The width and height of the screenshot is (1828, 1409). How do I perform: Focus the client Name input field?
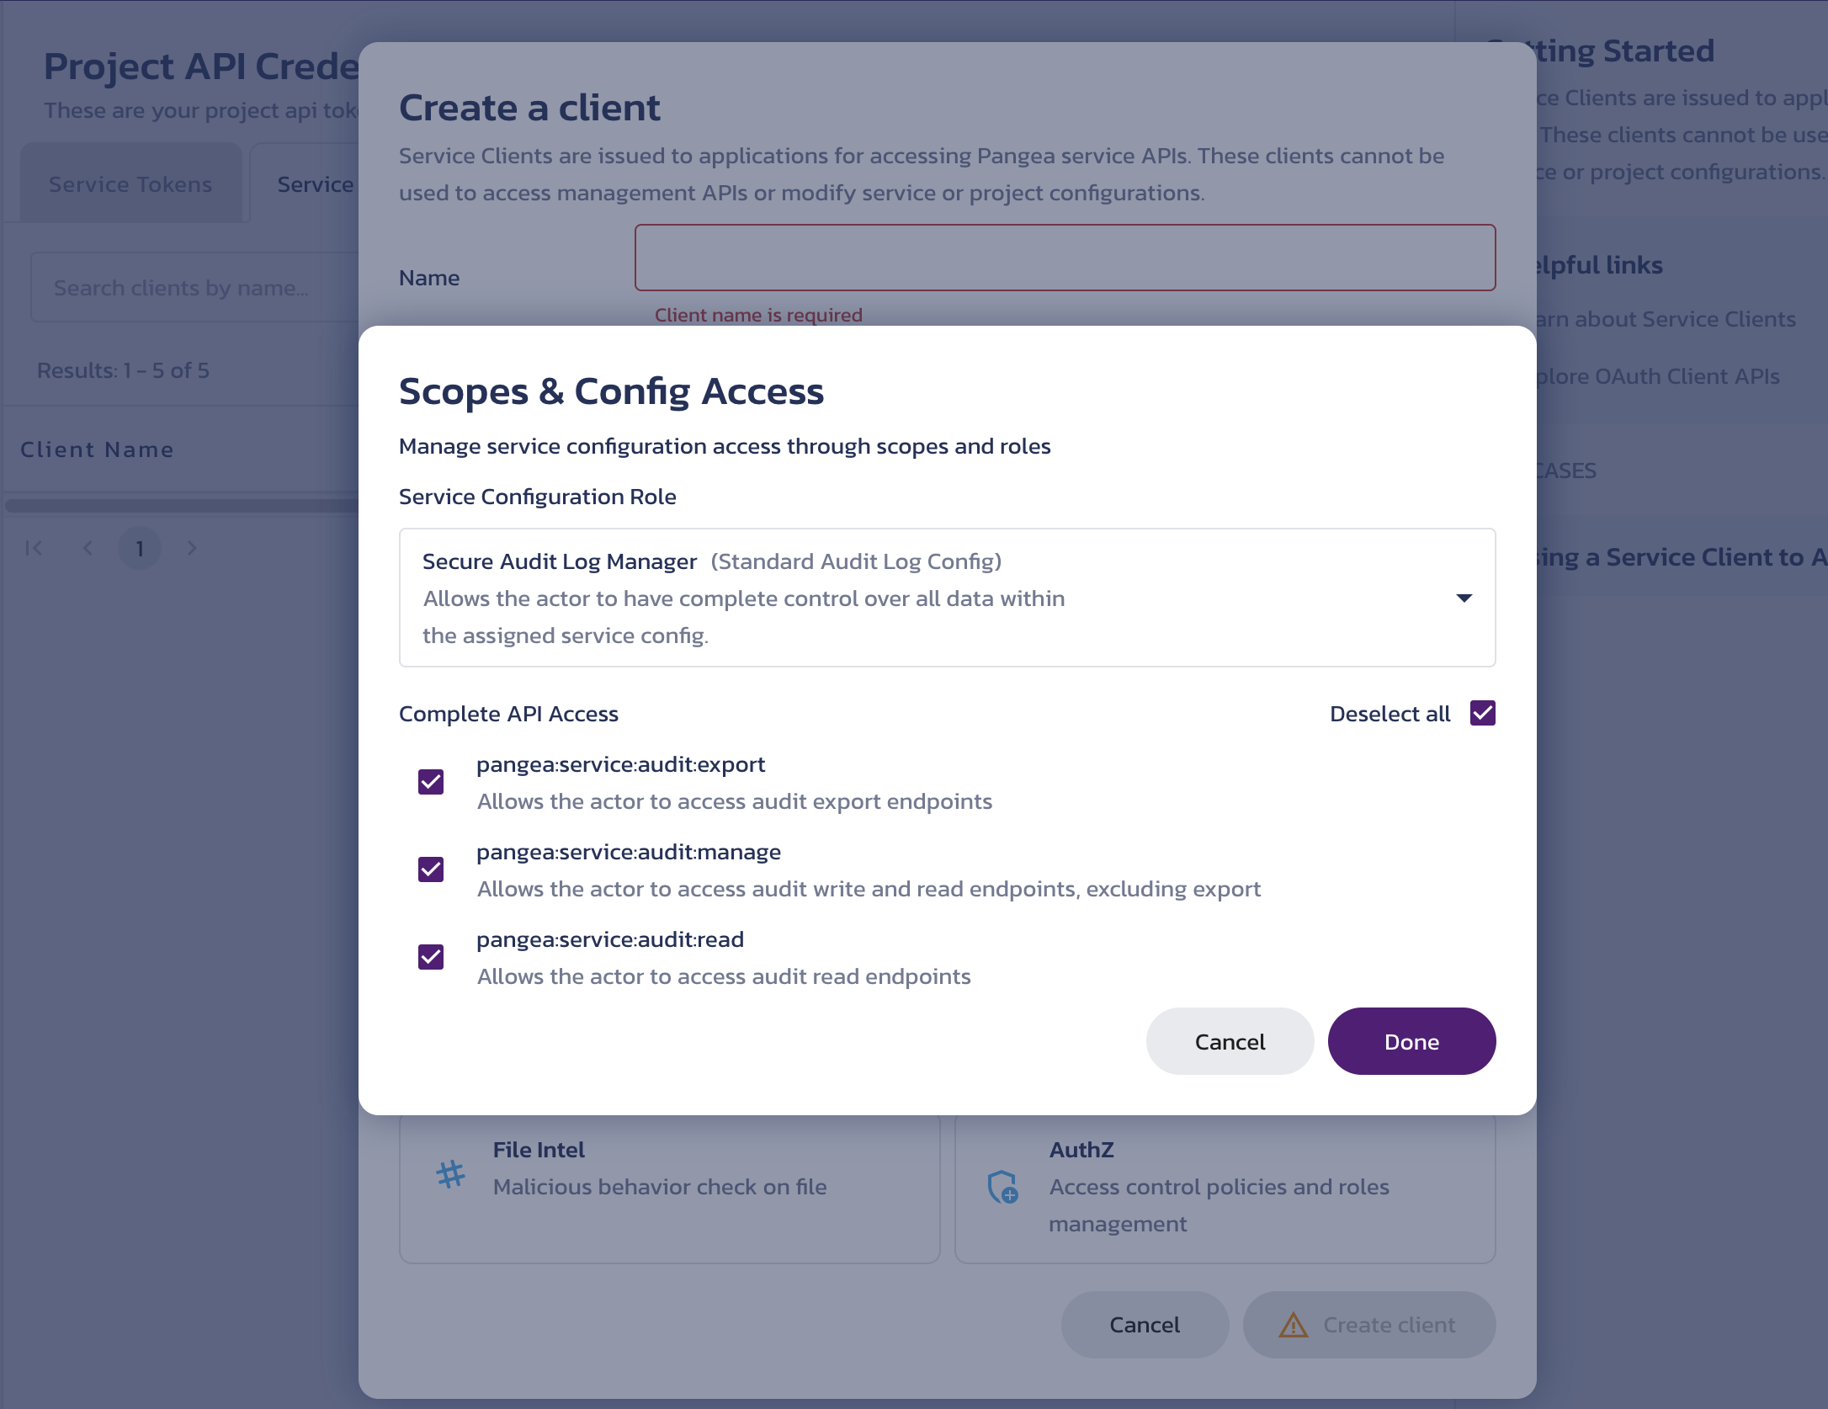(1065, 258)
